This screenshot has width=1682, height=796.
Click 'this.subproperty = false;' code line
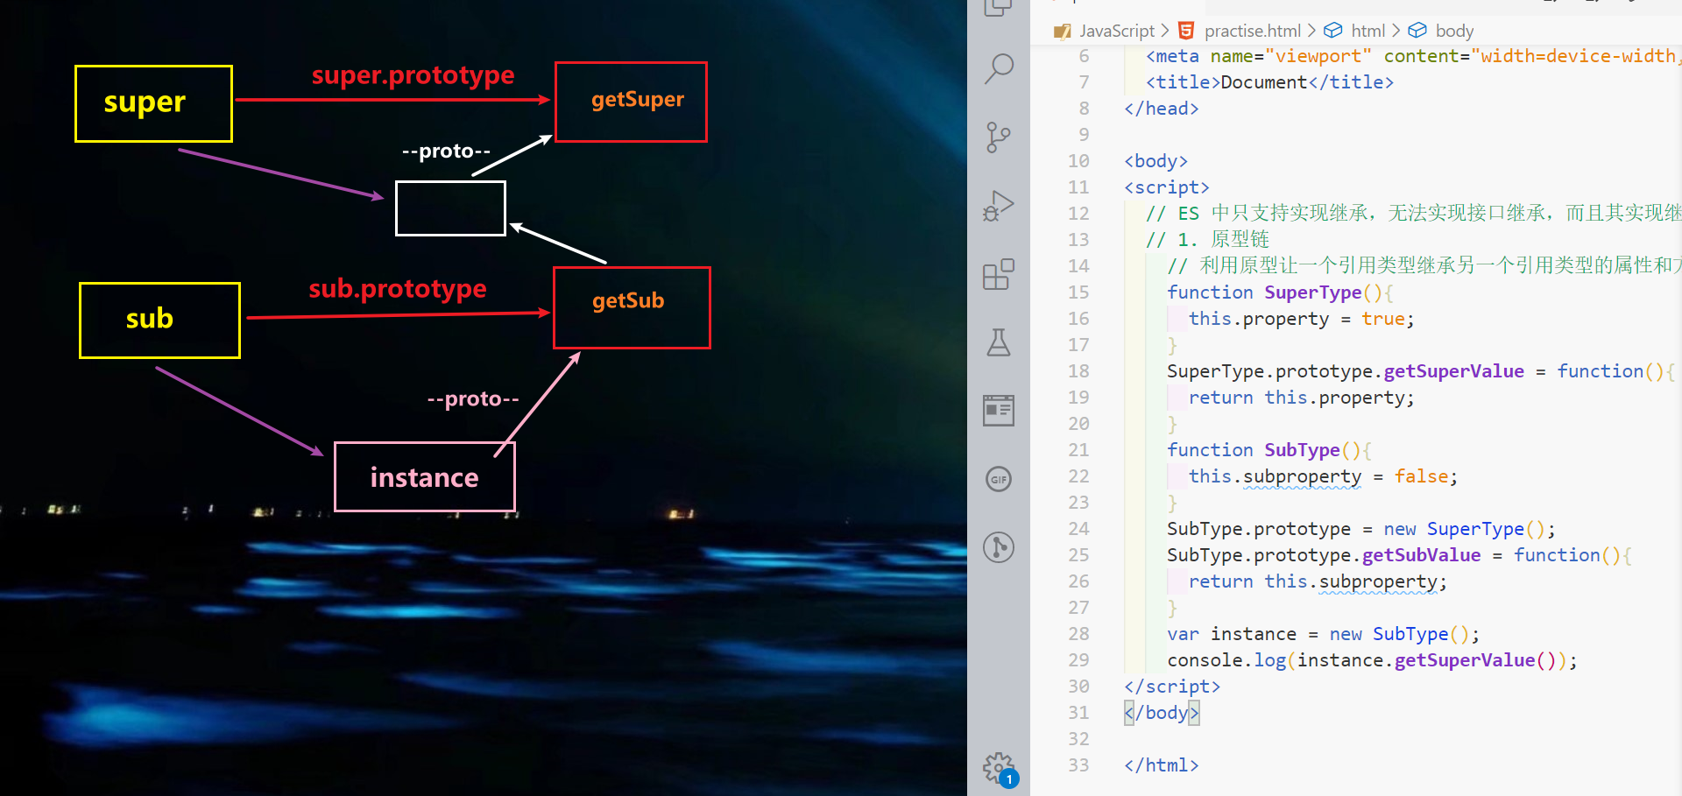pos(1323,476)
